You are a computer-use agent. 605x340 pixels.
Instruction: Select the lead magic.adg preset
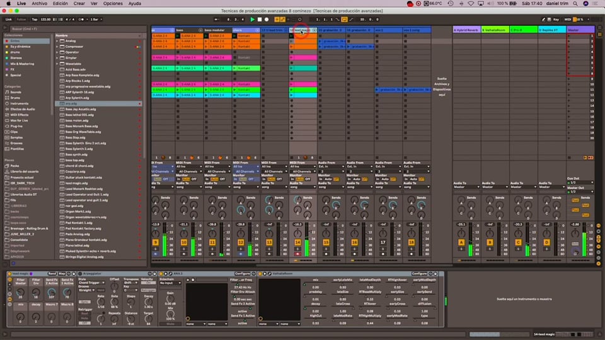click(x=76, y=183)
